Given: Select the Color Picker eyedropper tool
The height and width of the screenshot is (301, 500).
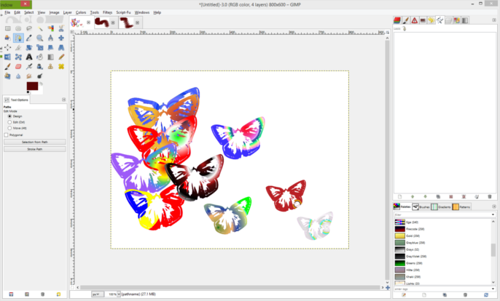Looking at the screenshot, I should tap(29, 38).
